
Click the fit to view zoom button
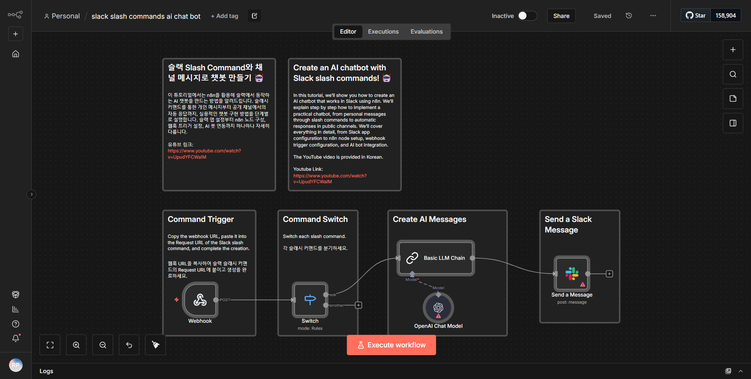[x=50, y=345]
